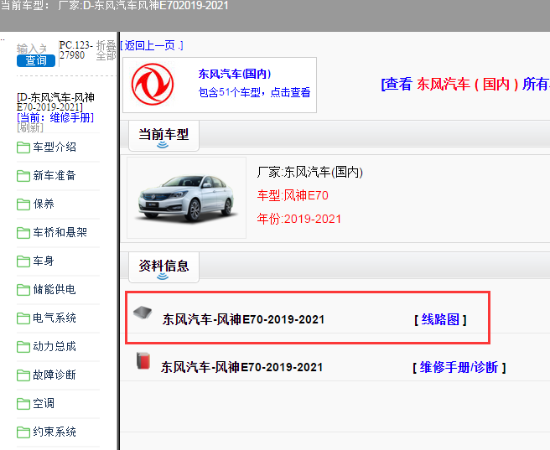Click 包含51个车型，点击查看 link
The height and width of the screenshot is (450, 550).
[254, 92]
